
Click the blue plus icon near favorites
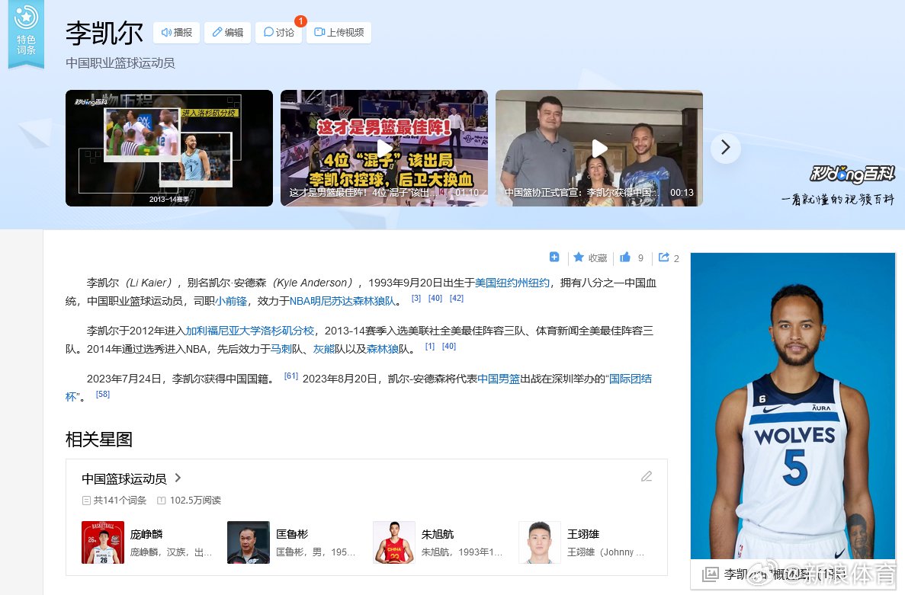pos(554,257)
